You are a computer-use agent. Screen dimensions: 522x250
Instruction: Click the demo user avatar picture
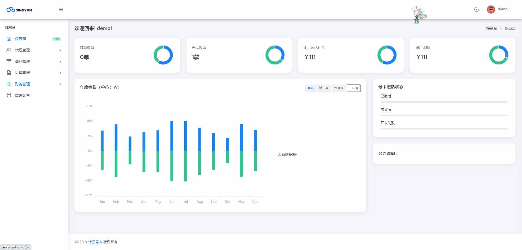491,9
